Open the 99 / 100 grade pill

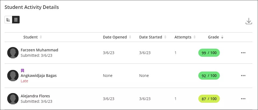pyautogui.click(x=209, y=53)
